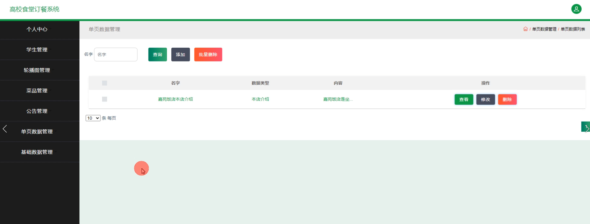Open the rows-per-page dropdown
Viewport: 590px width, 224px height.
point(93,118)
